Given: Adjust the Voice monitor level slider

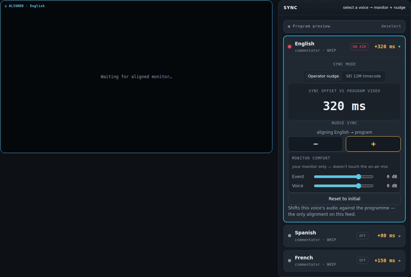Looking at the screenshot, I should click(x=344, y=186).
